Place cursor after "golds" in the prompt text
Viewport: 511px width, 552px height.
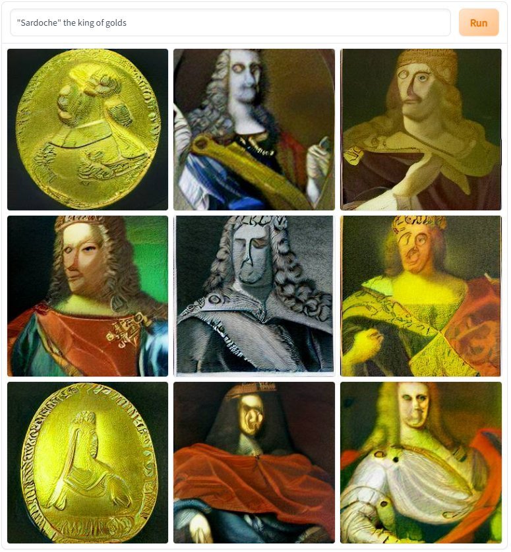click(x=127, y=23)
